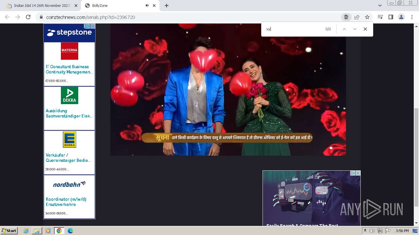Image resolution: width=419 pixels, height=235 pixels.
Task: Share this page icon
Action: (x=357, y=17)
